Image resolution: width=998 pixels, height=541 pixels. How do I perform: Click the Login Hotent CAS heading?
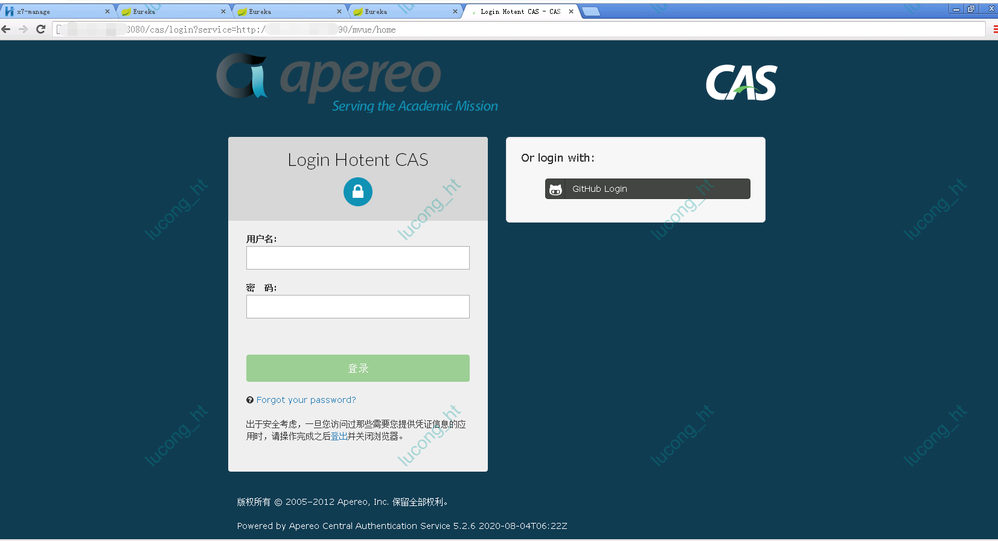pos(358,160)
